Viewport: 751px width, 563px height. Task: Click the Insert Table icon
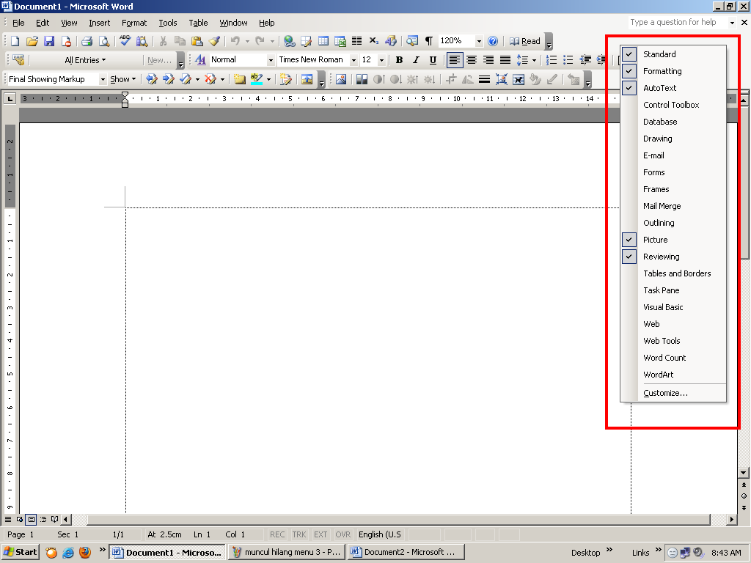tap(323, 41)
